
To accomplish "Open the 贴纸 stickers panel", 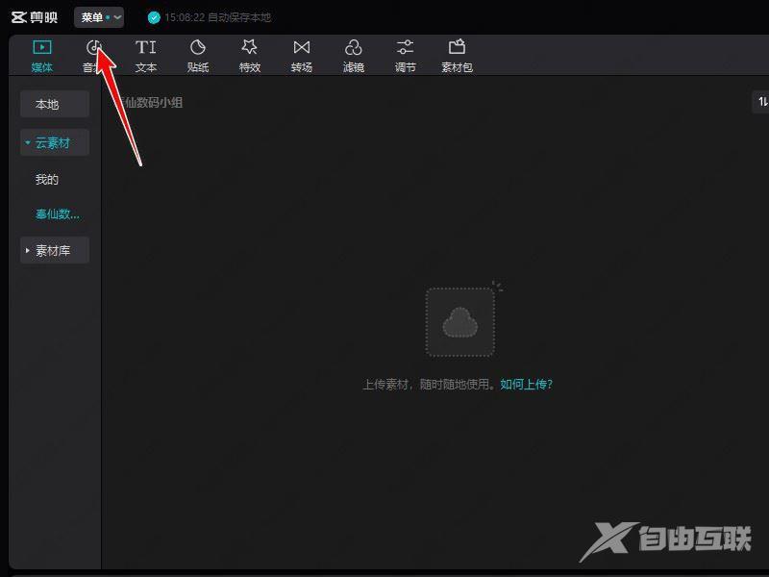I will (198, 56).
